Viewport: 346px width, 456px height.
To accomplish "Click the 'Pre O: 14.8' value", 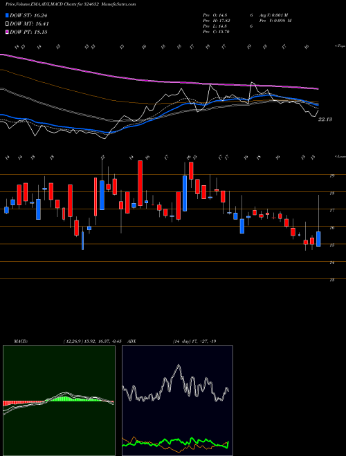I will tap(215, 15).
